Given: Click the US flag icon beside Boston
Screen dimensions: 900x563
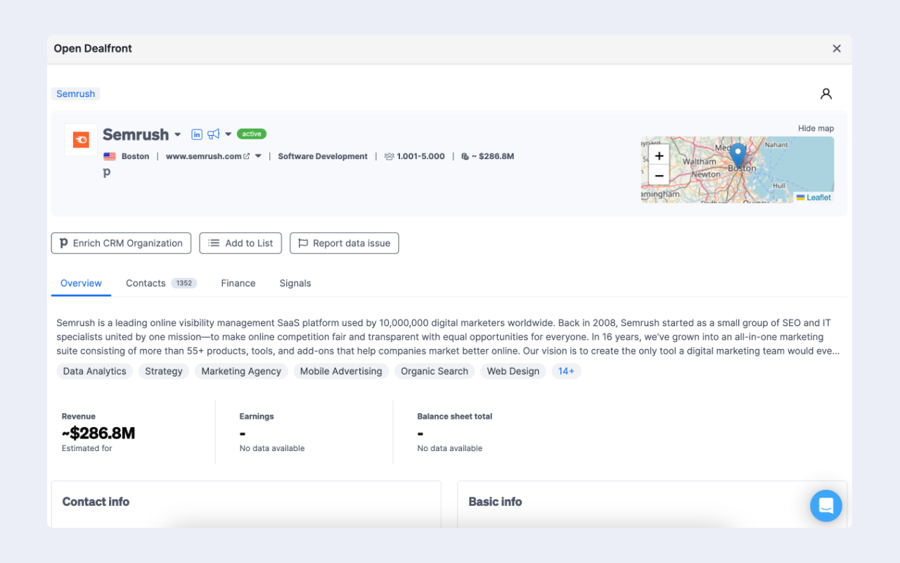Looking at the screenshot, I should [x=110, y=156].
